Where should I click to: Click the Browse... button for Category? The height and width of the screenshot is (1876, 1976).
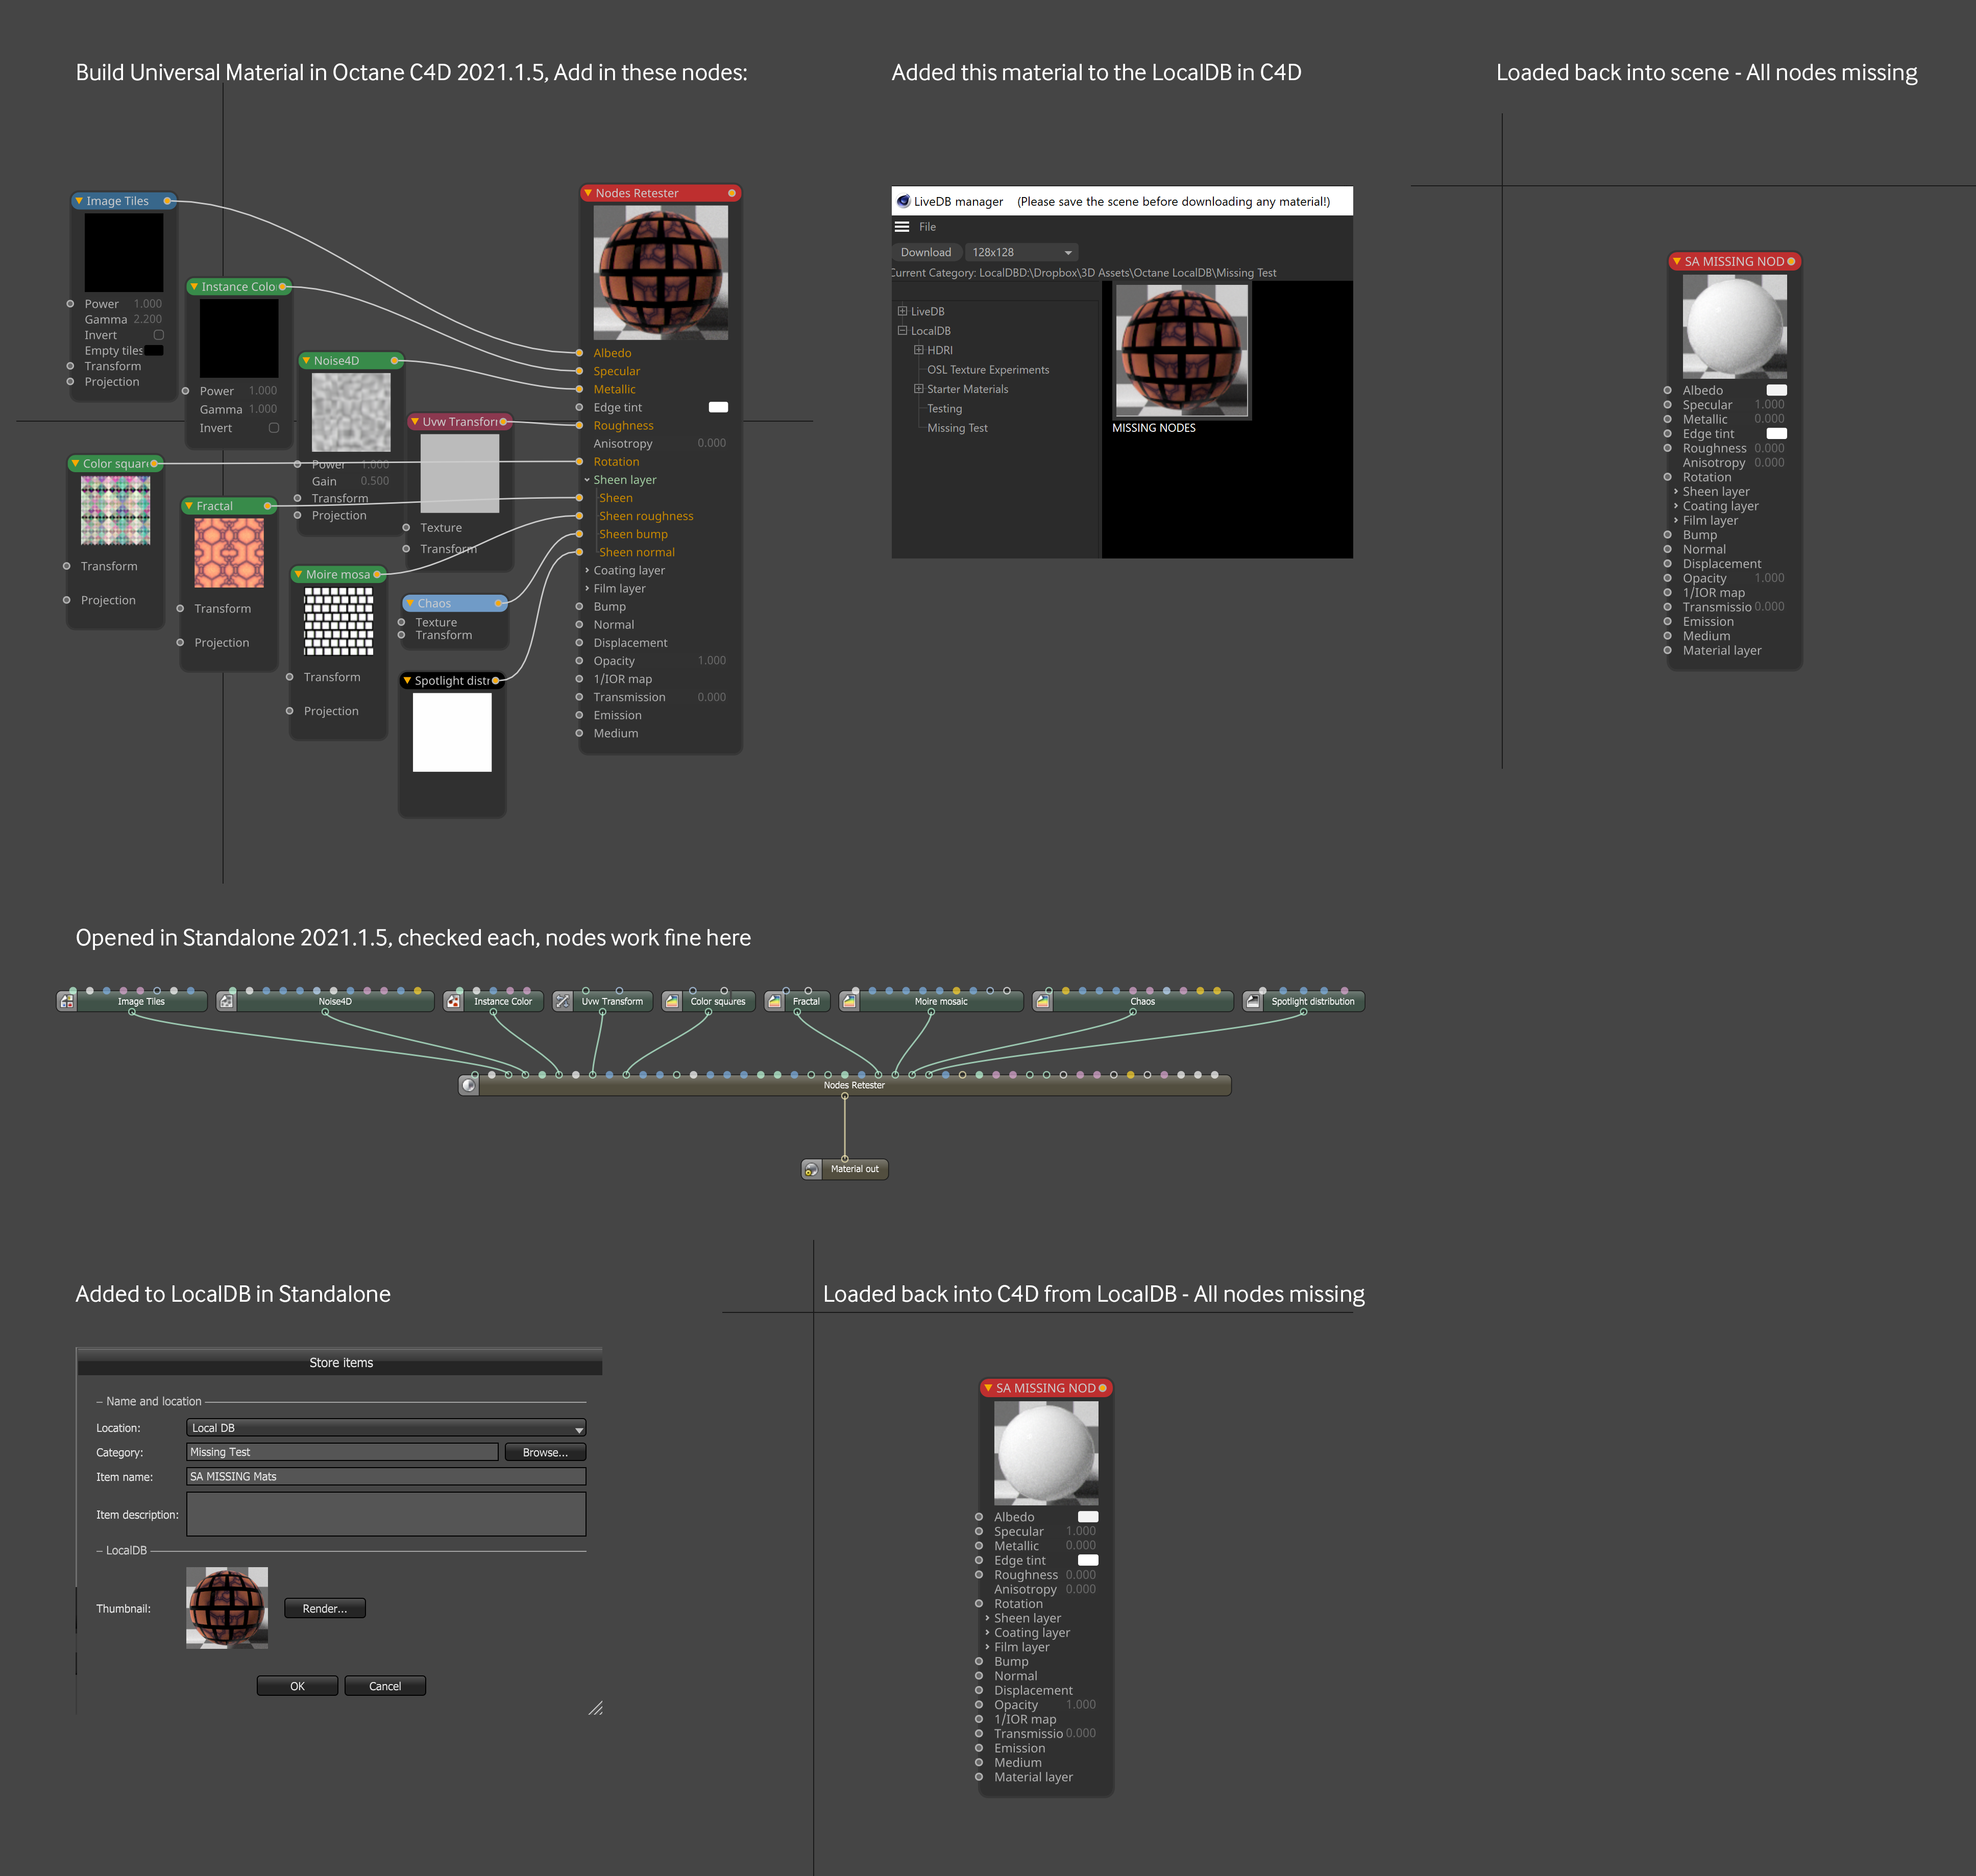[545, 1452]
